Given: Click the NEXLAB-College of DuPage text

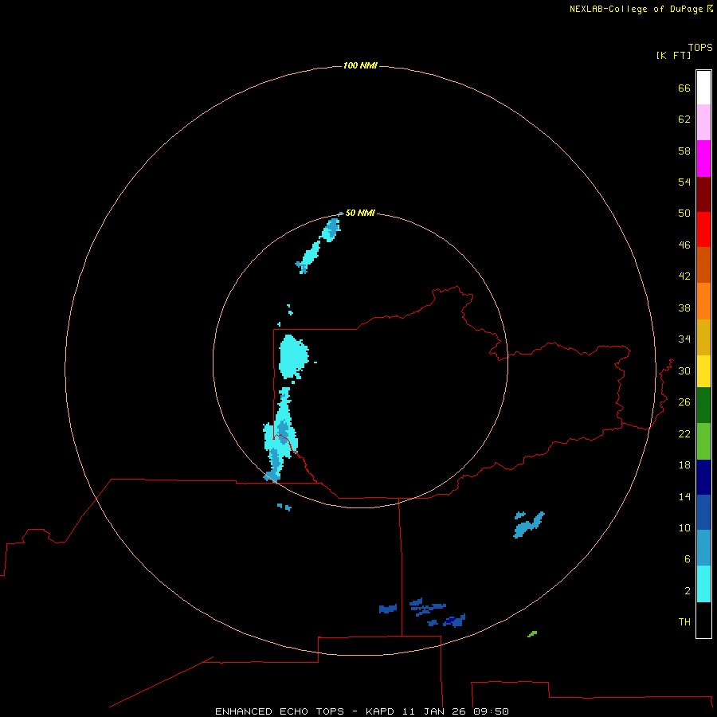Looking at the screenshot, I should [636, 9].
